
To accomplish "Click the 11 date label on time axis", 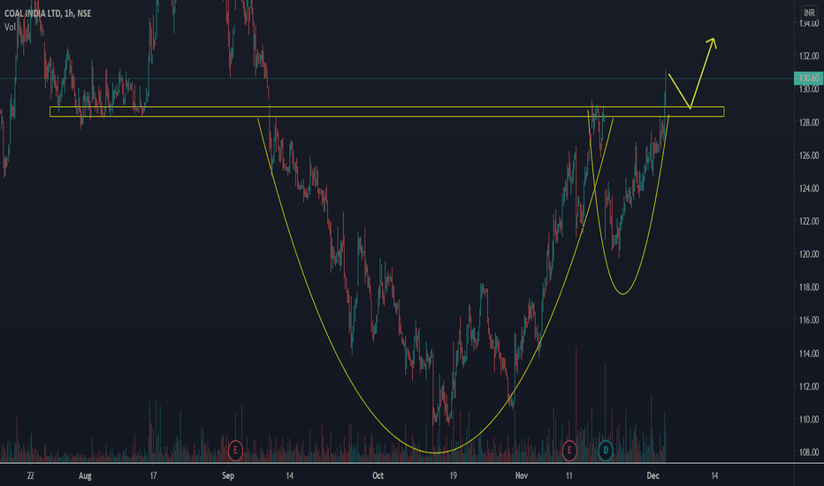I will tap(569, 476).
